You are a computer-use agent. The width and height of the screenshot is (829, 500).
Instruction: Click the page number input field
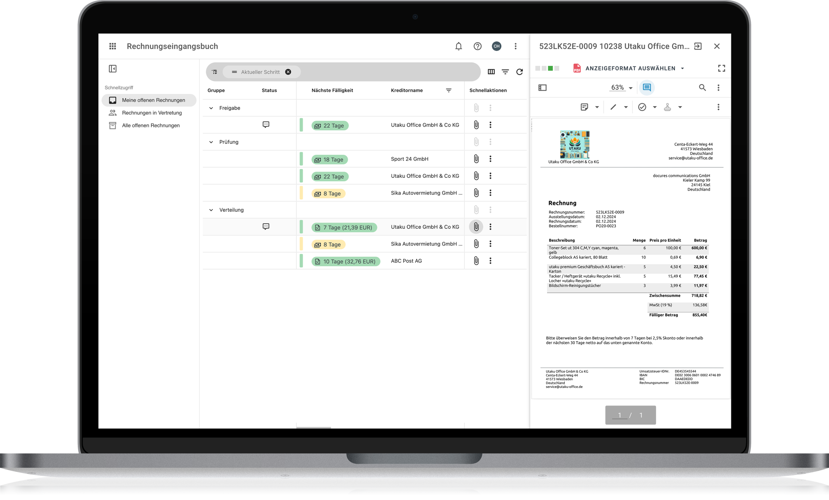pyautogui.click(x=620, y=415)
